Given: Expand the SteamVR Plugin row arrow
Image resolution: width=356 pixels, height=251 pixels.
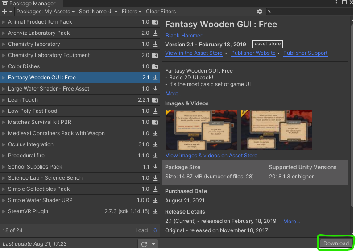Looking at the screenshot, I should point(4,211).
